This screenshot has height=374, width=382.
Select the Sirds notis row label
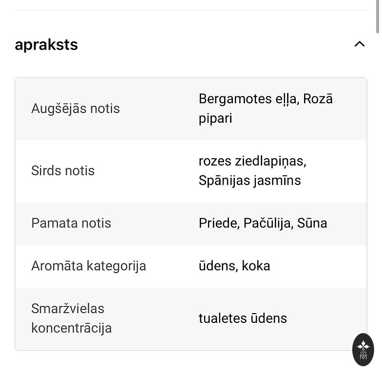63,171
